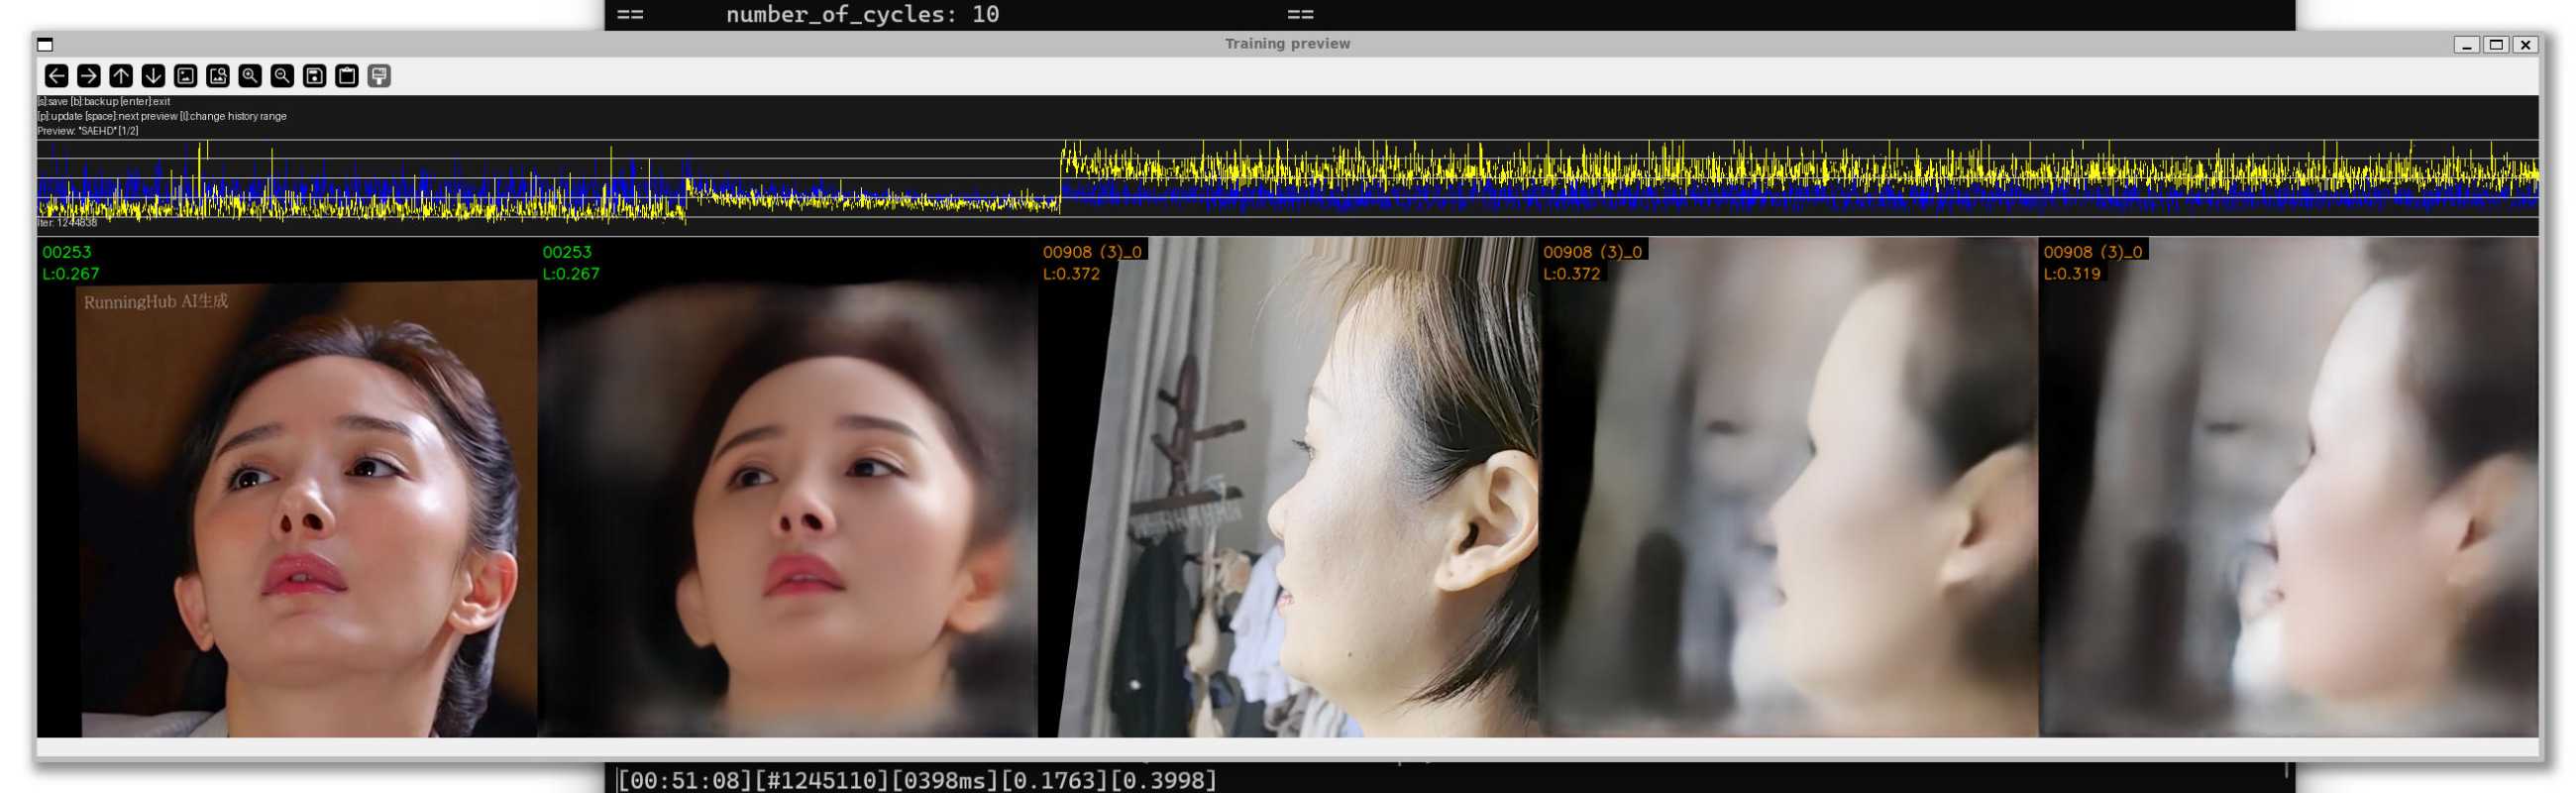Maximize the Training preview window

[2496, 44]
